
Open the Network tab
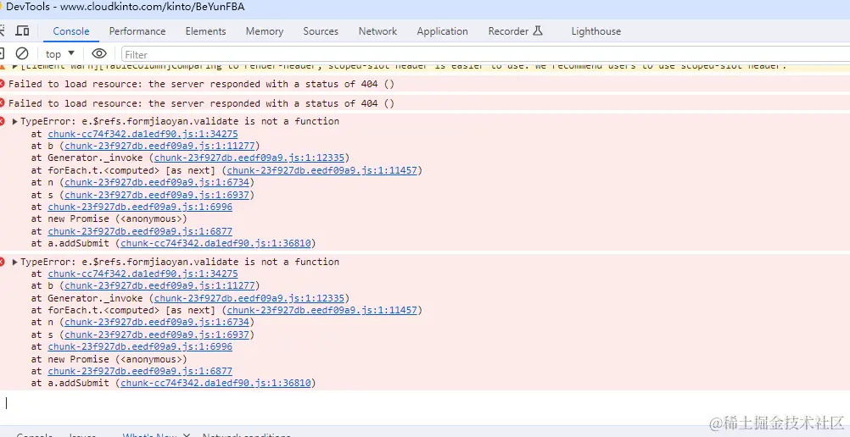pos(377,31)
